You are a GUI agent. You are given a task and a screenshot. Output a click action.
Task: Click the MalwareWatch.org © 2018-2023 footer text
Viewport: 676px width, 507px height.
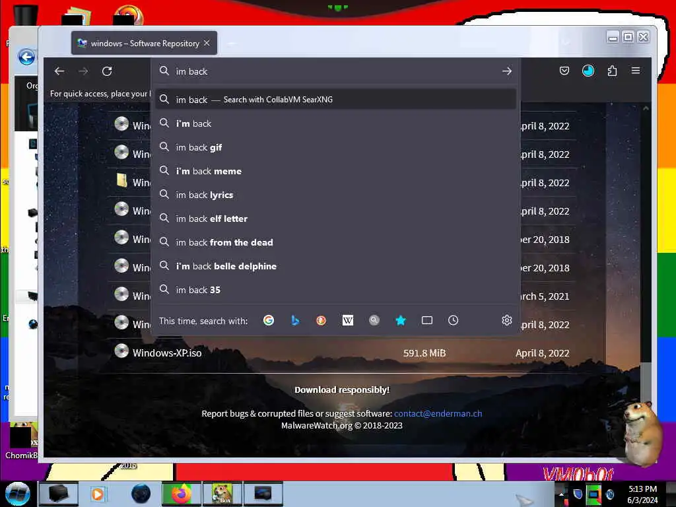click(x=342, y=426)
